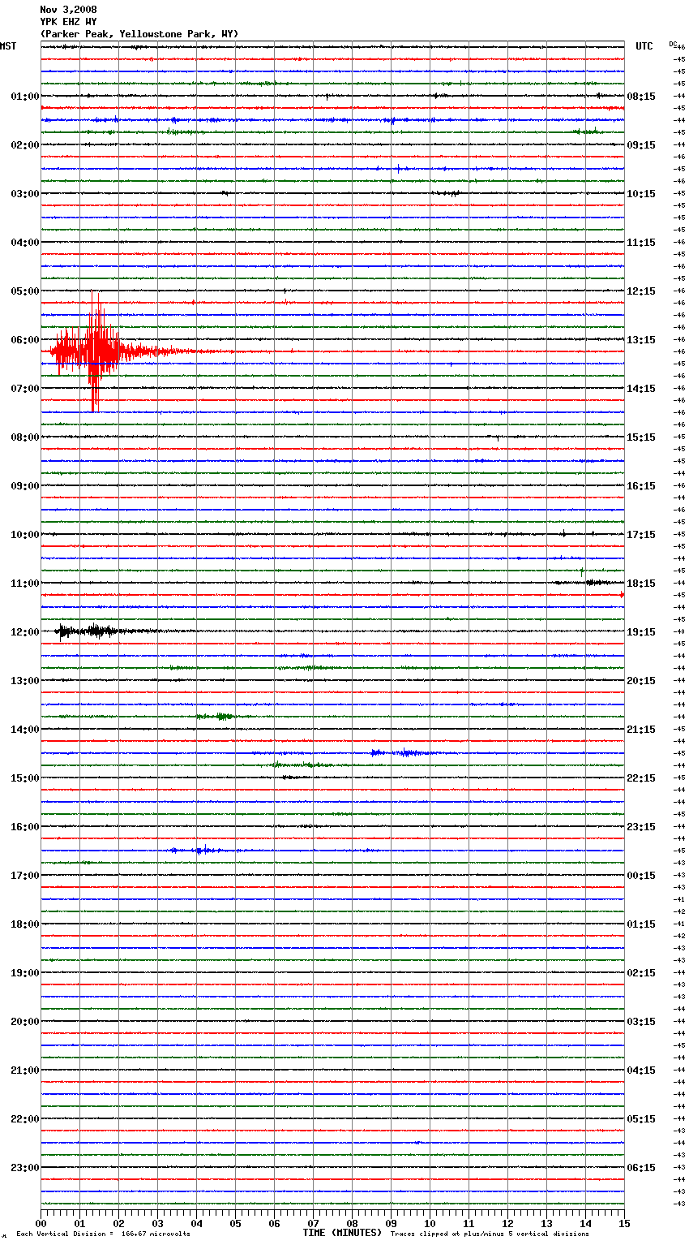Click the 10:15 UTC time label

pyautogui.click(x=641, y=194)
